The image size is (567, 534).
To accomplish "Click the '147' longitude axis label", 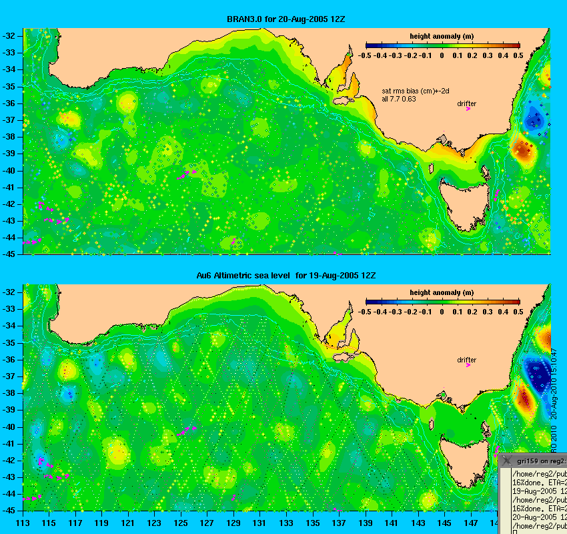I will (x=471, y=523).
